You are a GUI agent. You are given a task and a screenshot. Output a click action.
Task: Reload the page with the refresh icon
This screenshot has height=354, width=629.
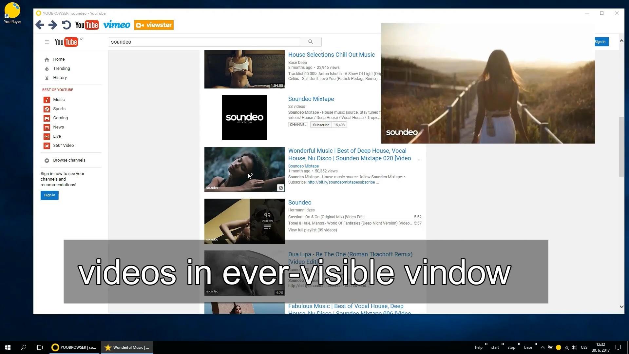67,25
